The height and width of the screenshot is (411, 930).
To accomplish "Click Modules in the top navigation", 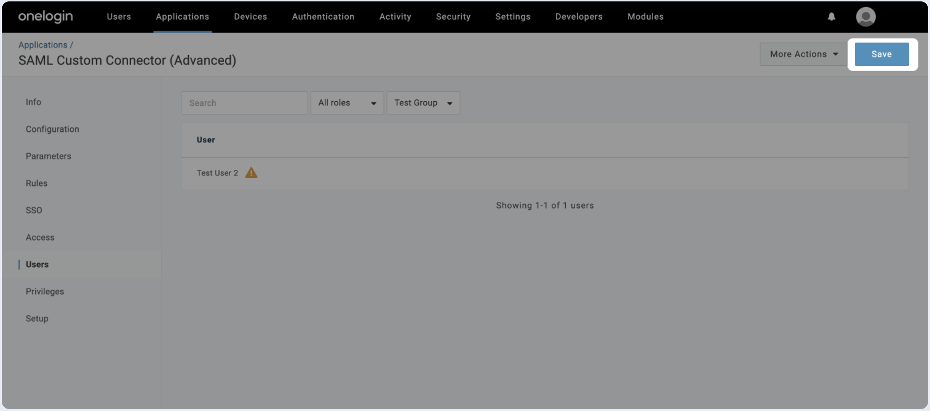I will coord(645,16).
